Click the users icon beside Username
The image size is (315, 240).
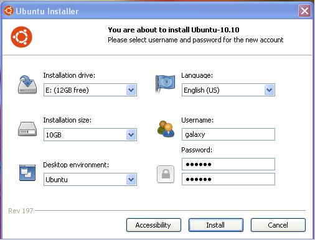point(166,129)
